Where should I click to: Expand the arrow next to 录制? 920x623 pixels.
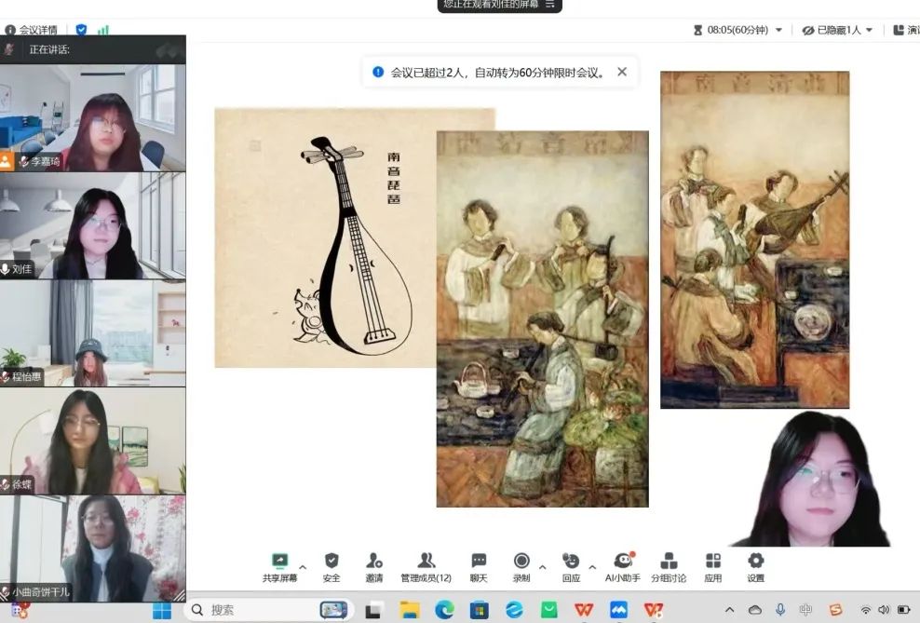[x=542, y=565]
